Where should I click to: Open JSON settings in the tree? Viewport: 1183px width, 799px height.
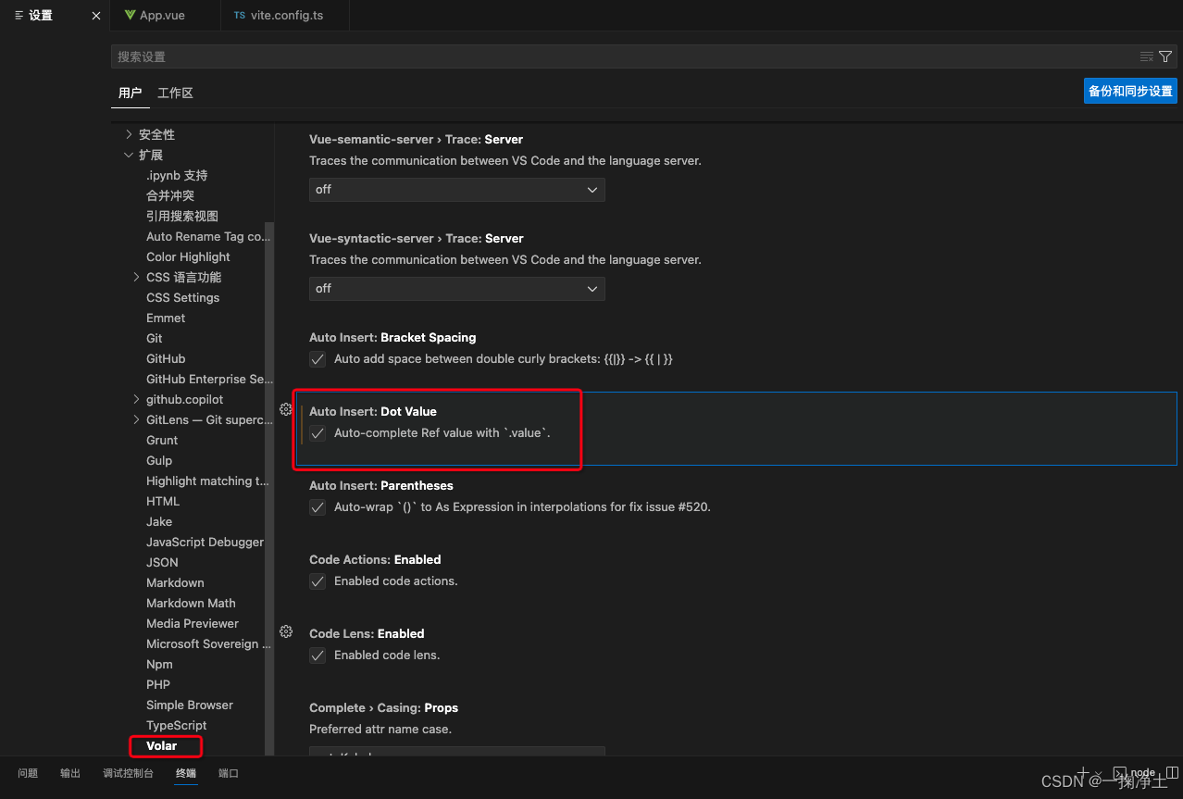pos(162,562)
